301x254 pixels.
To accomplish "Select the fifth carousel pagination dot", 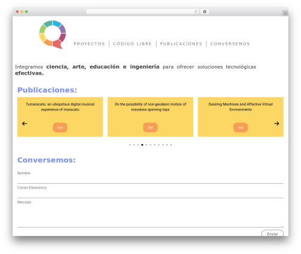I will (146, 145).
